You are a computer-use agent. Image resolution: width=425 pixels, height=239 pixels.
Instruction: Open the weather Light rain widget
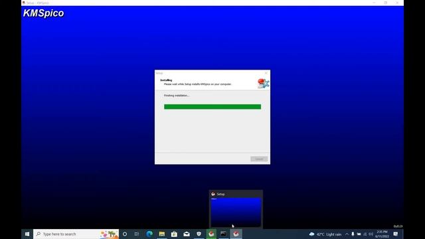pyautogui.click(x=325, y=234)
